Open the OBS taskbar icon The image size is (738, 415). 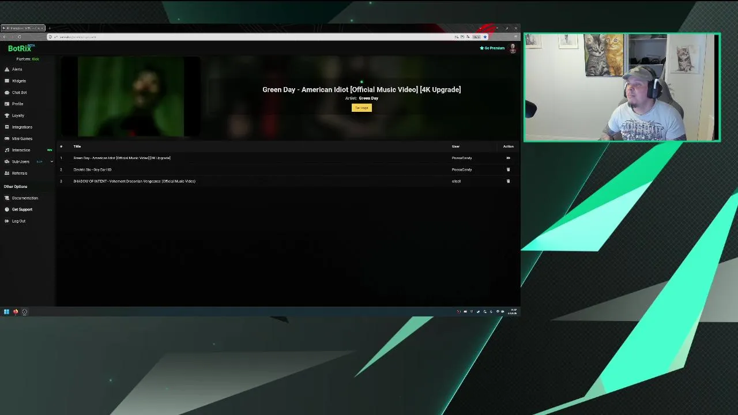click(x=24, y=312)
